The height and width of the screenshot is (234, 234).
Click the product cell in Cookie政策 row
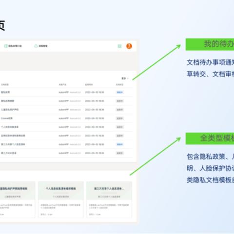pyautogui.click(x=70, y=118)
